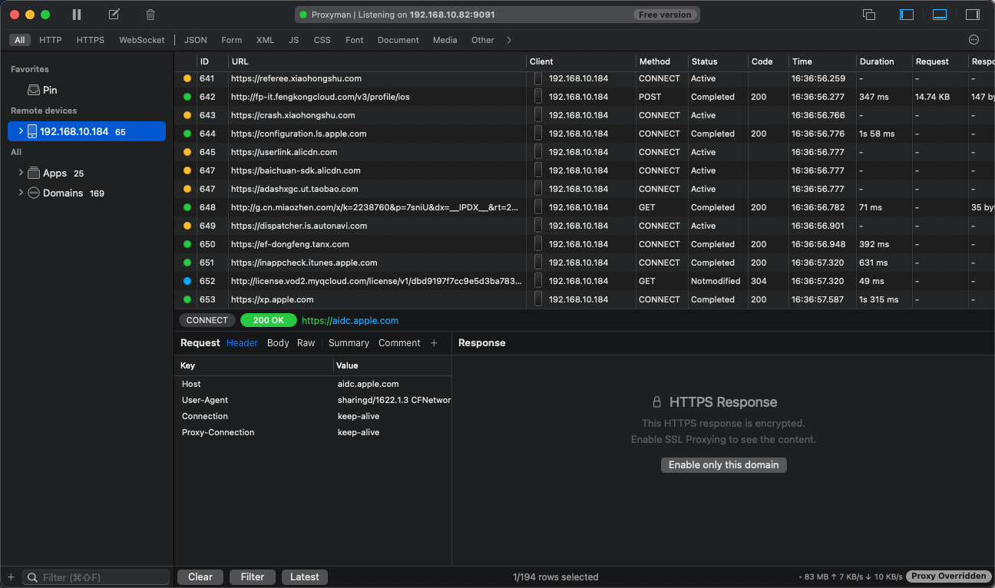Expand the Domains tree node

point(21,193)
